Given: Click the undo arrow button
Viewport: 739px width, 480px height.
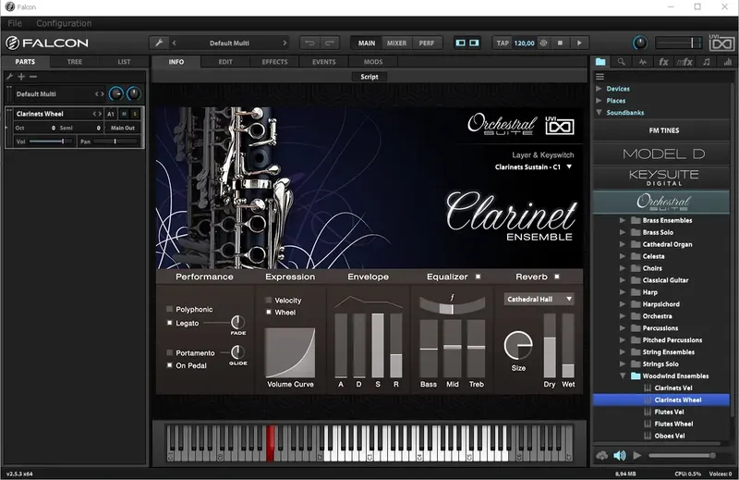Looking at the screenshot, I should tap(309, 43).
